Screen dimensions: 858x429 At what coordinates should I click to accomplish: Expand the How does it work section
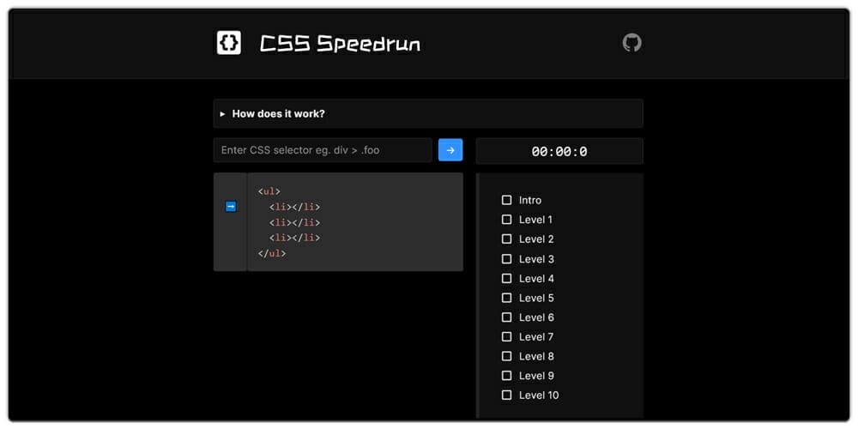pos(428,114)
